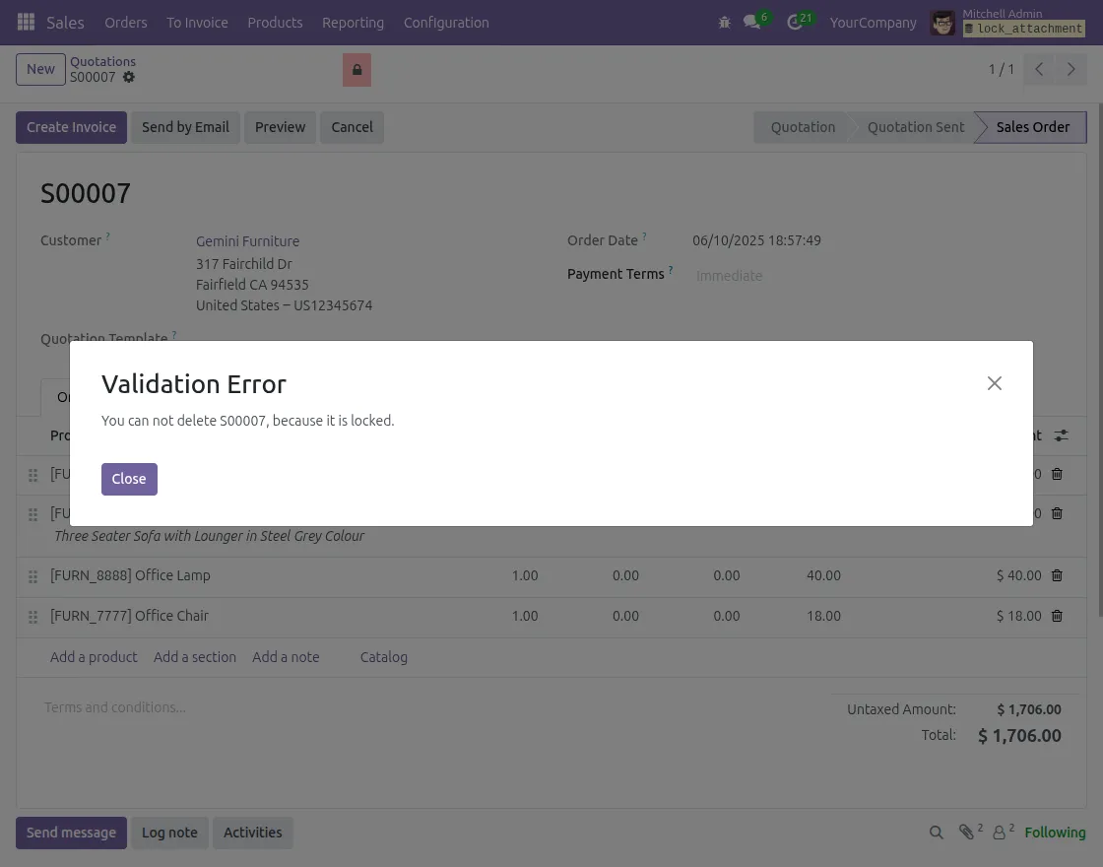Click the debug bug icon
This screenshot has width=1103, height=867.
coord(725,22)
